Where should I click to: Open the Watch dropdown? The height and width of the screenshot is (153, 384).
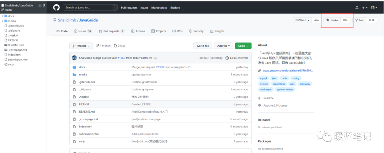(x=302, y=20)
